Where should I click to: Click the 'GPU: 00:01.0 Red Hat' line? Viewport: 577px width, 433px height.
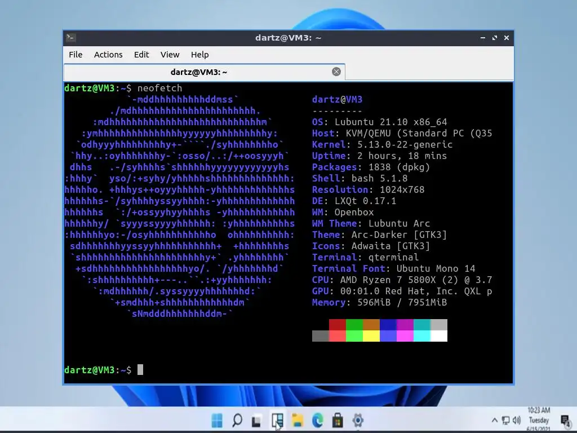coord(402,291)
